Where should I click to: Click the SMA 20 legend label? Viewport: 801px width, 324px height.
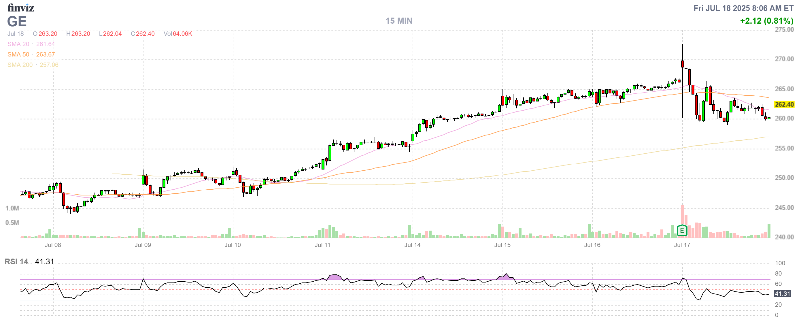point(18,44)
